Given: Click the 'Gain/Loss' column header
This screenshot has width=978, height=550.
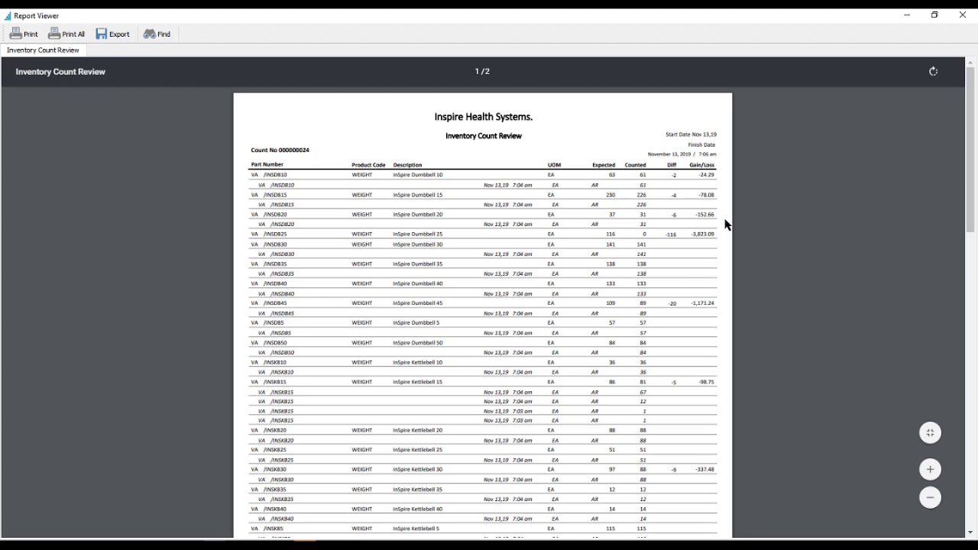Looking at the screenshot, I should [702, 165].
